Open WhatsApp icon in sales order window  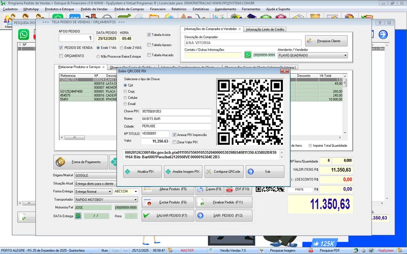click(x=23, y=35)
